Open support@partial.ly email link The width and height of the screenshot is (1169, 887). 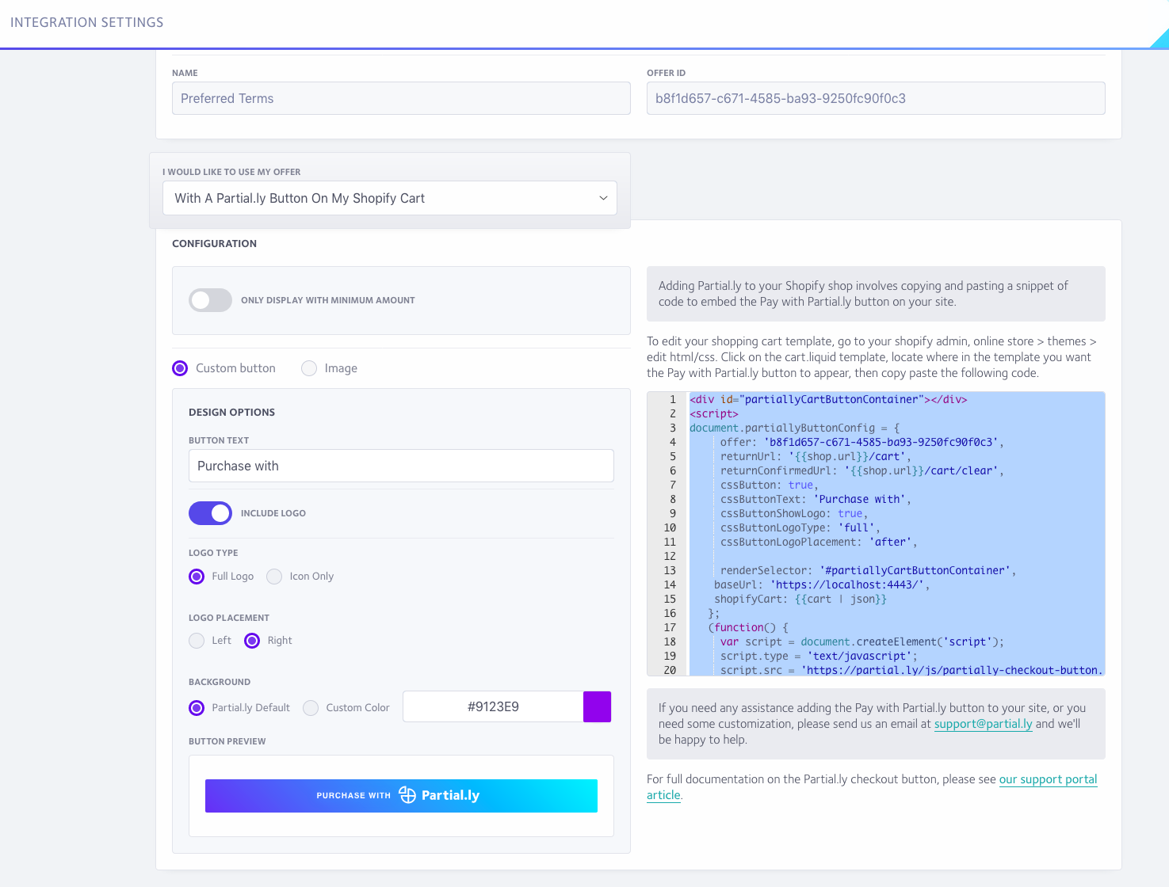tap(983, 724)
